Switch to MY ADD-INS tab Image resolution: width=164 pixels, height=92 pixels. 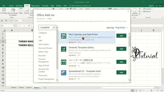(41, 19)
